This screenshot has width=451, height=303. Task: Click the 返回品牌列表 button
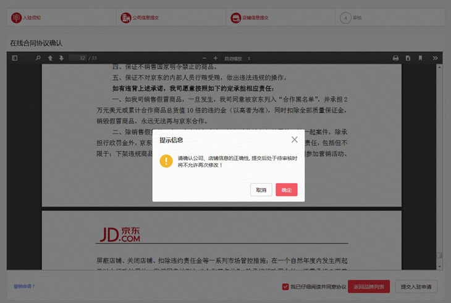pos(369,286)
